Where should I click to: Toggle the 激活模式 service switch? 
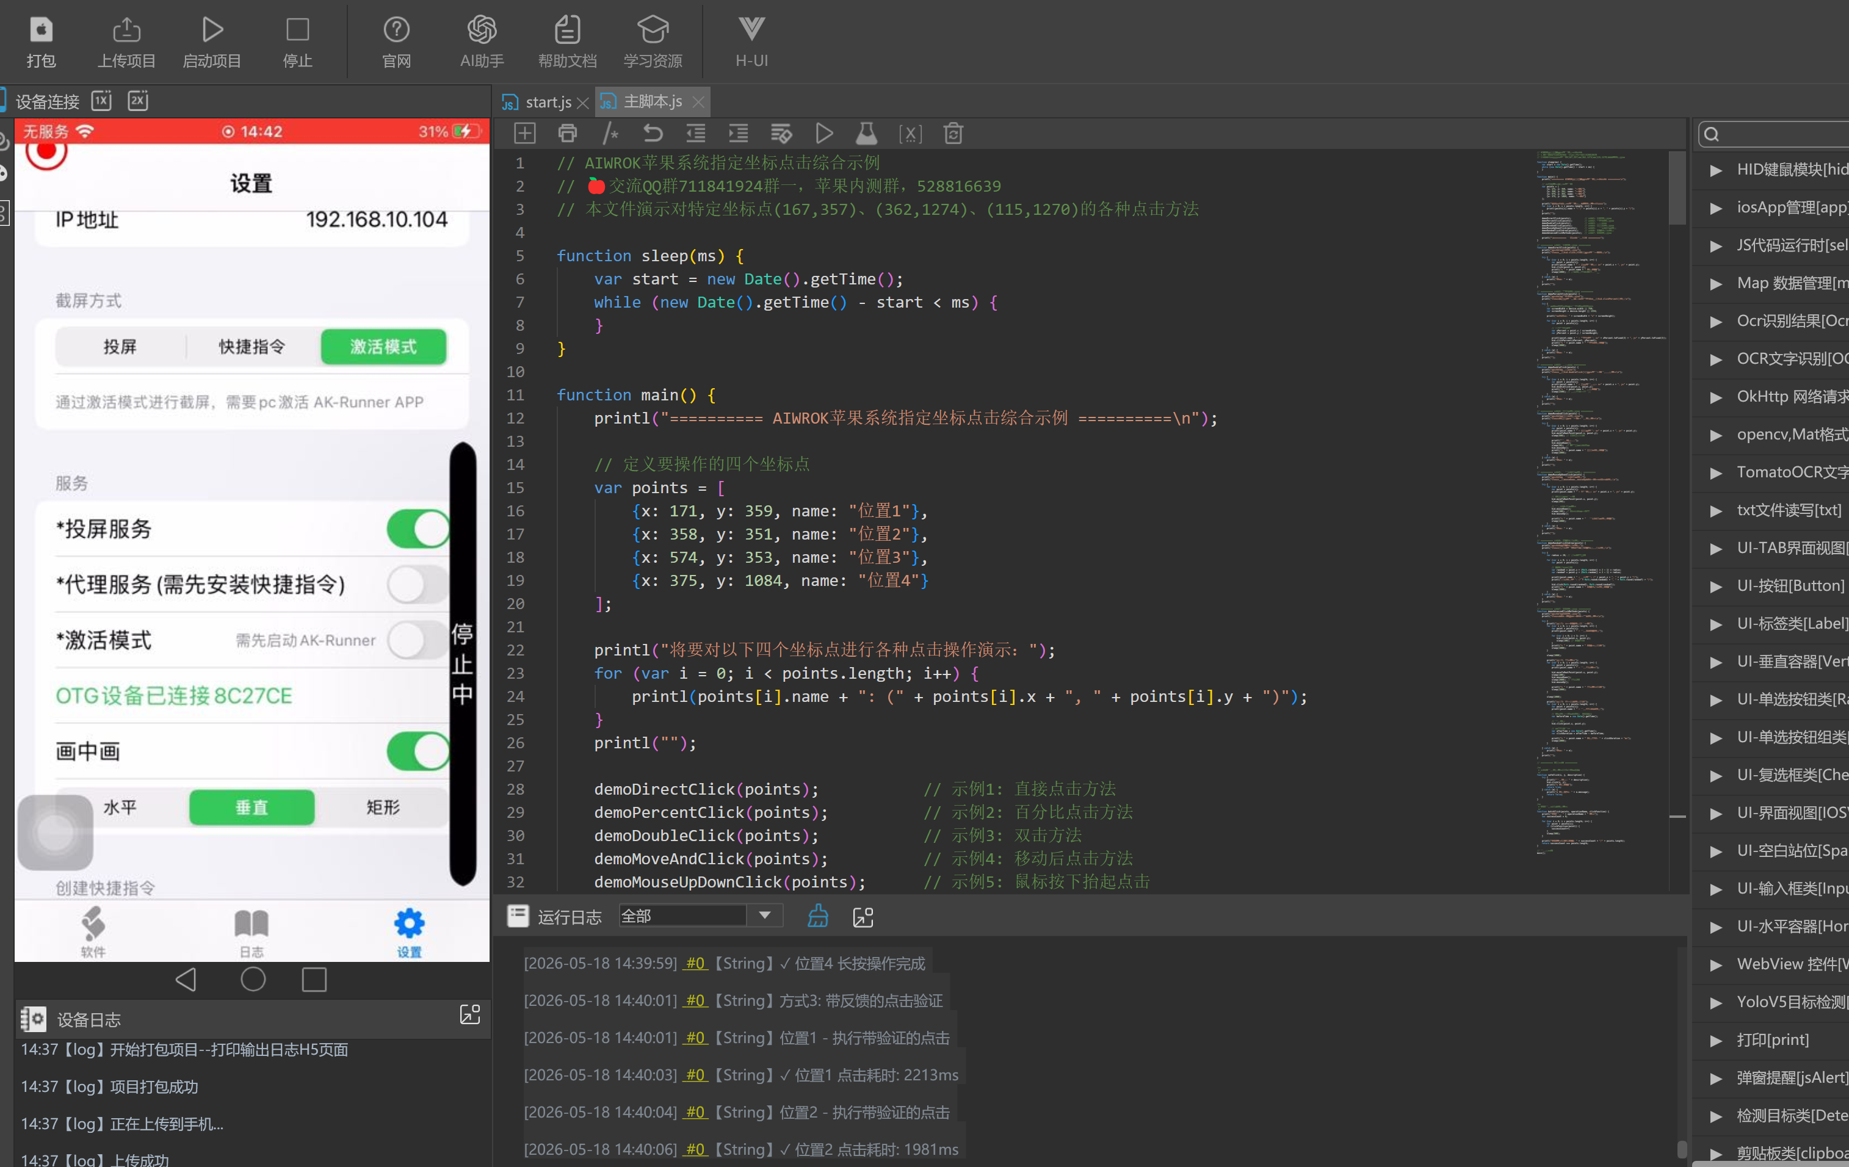click(419, 640)
